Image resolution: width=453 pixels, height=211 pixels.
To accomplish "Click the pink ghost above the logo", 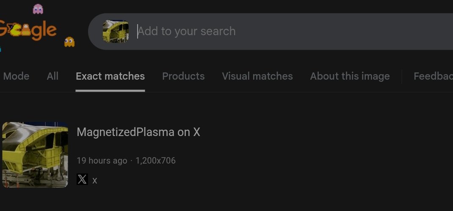I will pyautogui.click(x=38, y=8).
